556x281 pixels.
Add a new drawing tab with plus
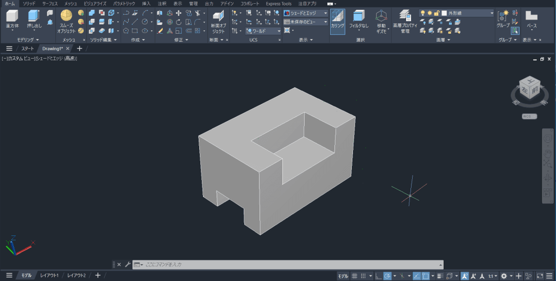click(x=80, y=48)
